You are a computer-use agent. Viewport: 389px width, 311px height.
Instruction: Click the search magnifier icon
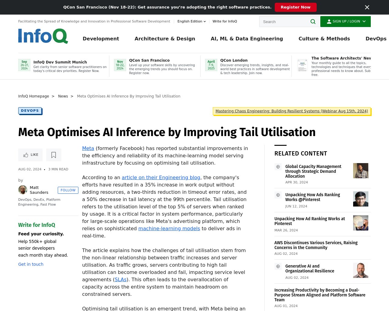313,22
